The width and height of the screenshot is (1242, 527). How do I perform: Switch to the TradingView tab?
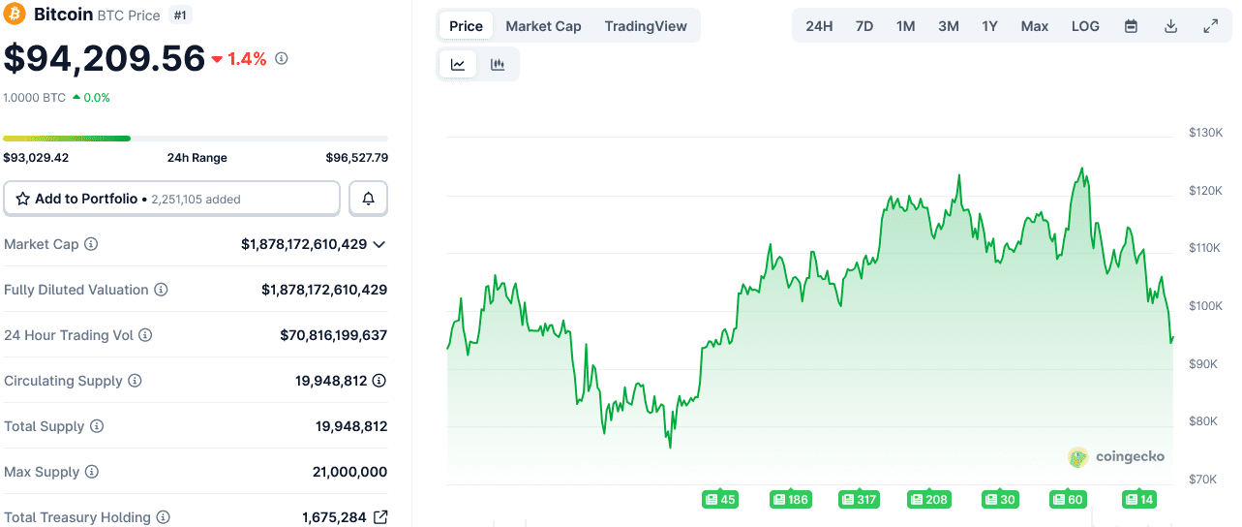tap(646, 26)
